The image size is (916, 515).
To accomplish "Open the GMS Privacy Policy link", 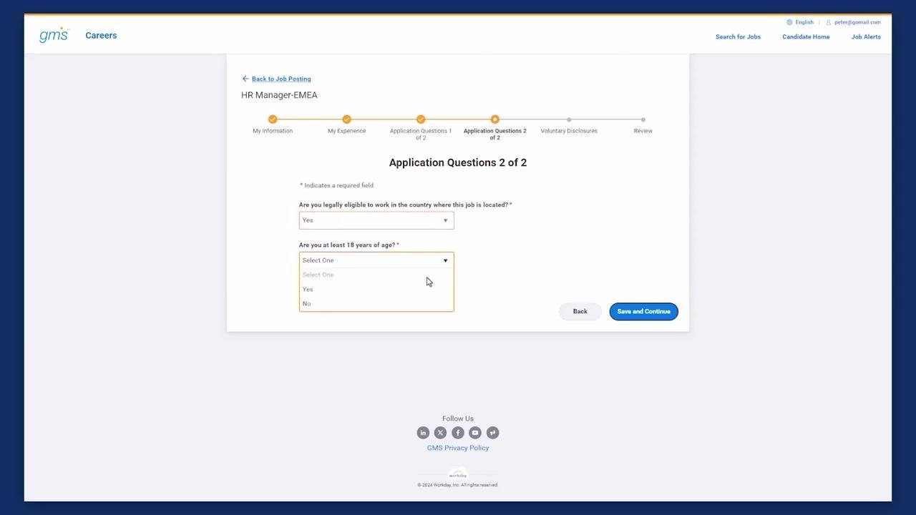I will 458,448.
